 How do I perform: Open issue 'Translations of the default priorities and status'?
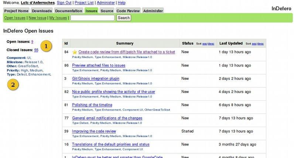coord(111,144)
